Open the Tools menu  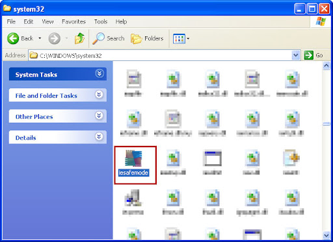(x=101, y=21)
